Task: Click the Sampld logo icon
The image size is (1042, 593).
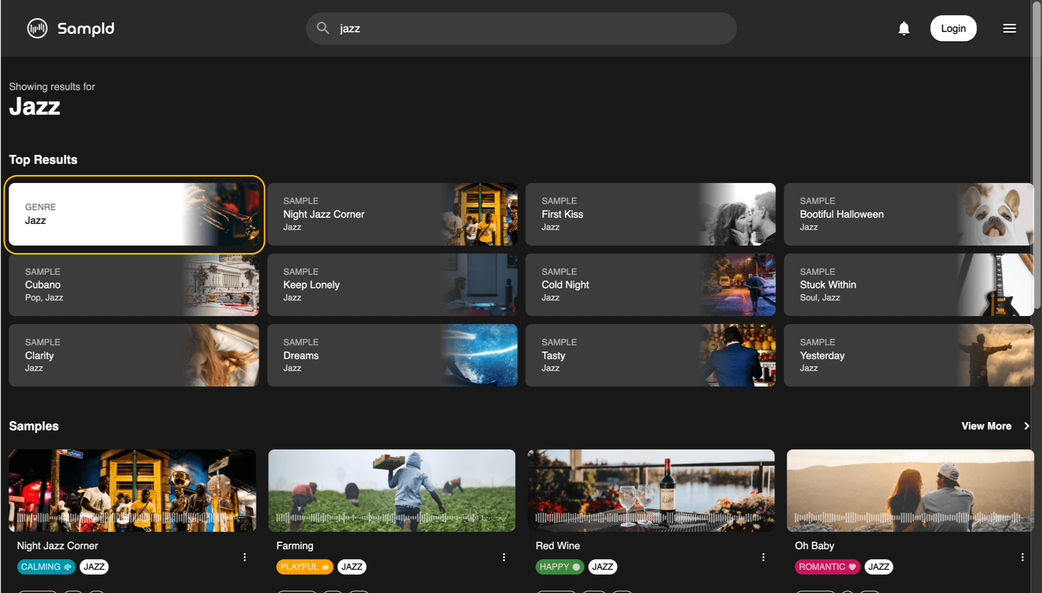Action: 36,28
